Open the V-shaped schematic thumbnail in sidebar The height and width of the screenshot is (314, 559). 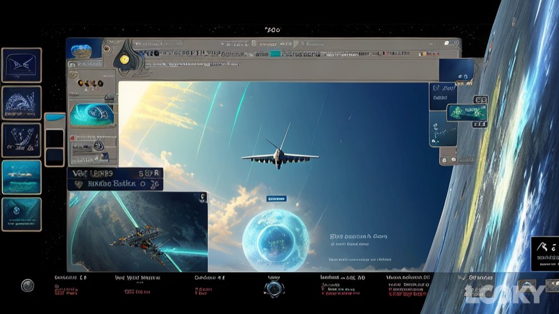(x=21, y=140)
